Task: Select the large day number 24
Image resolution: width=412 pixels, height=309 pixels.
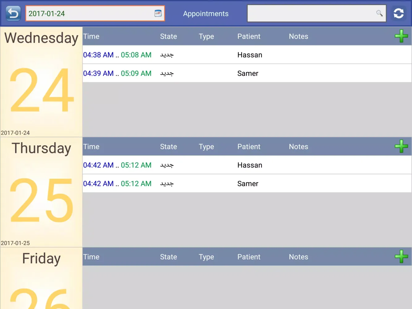Action: (42, 90)
